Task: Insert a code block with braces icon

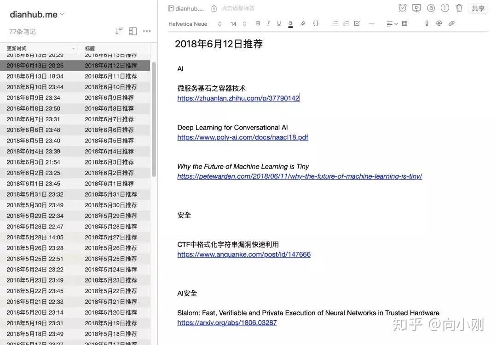Action: 315,23
